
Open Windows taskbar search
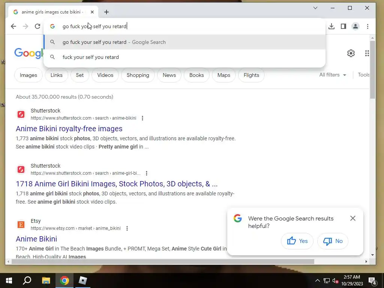pyautogui.click(x=27, y=280)
